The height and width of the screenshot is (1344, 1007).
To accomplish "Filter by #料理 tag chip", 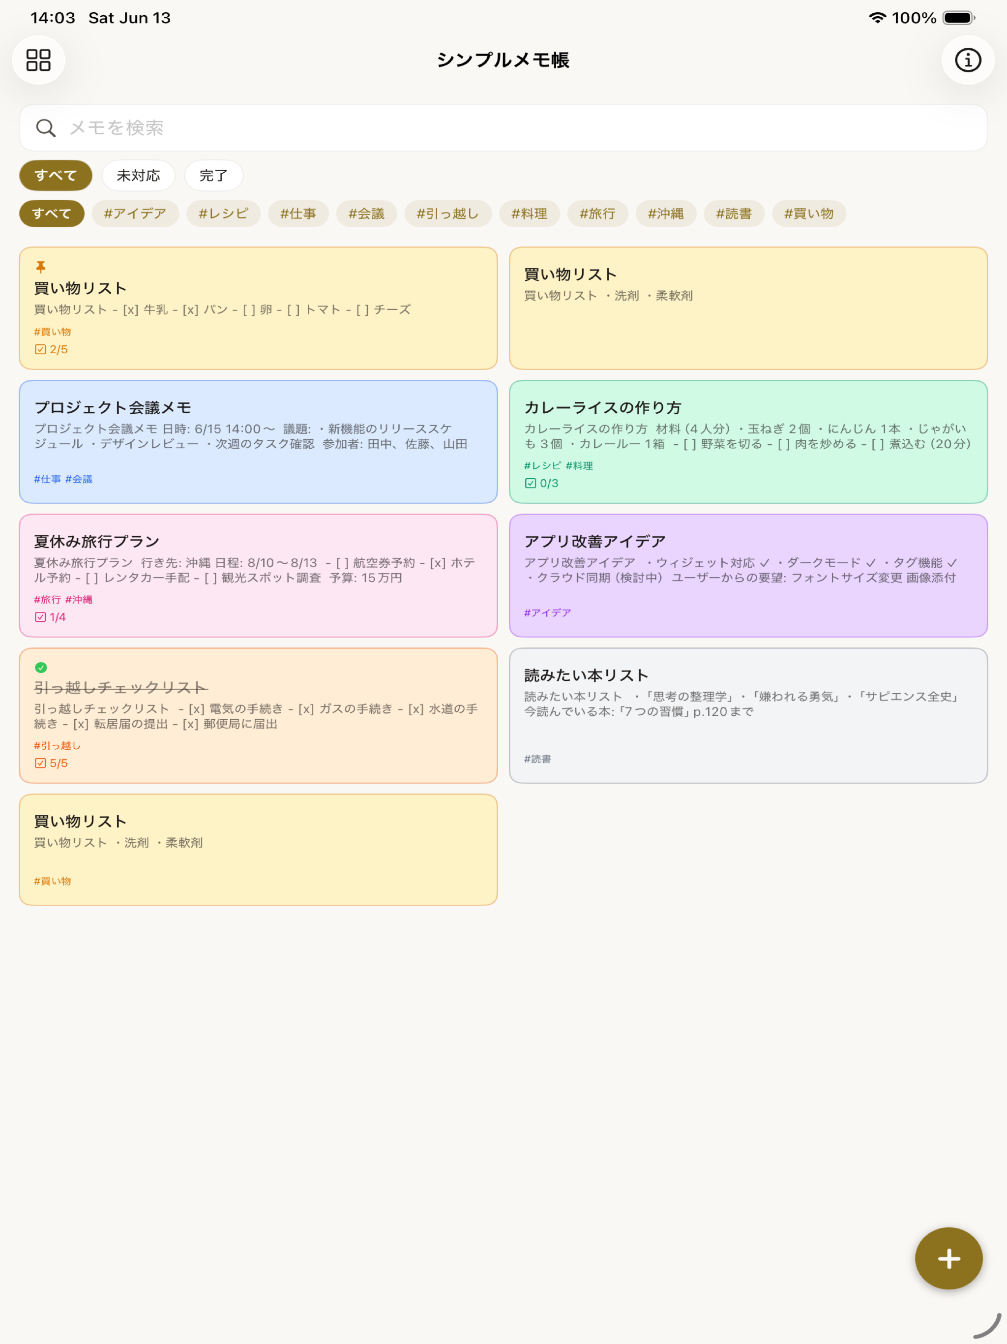I will point(530,214).
